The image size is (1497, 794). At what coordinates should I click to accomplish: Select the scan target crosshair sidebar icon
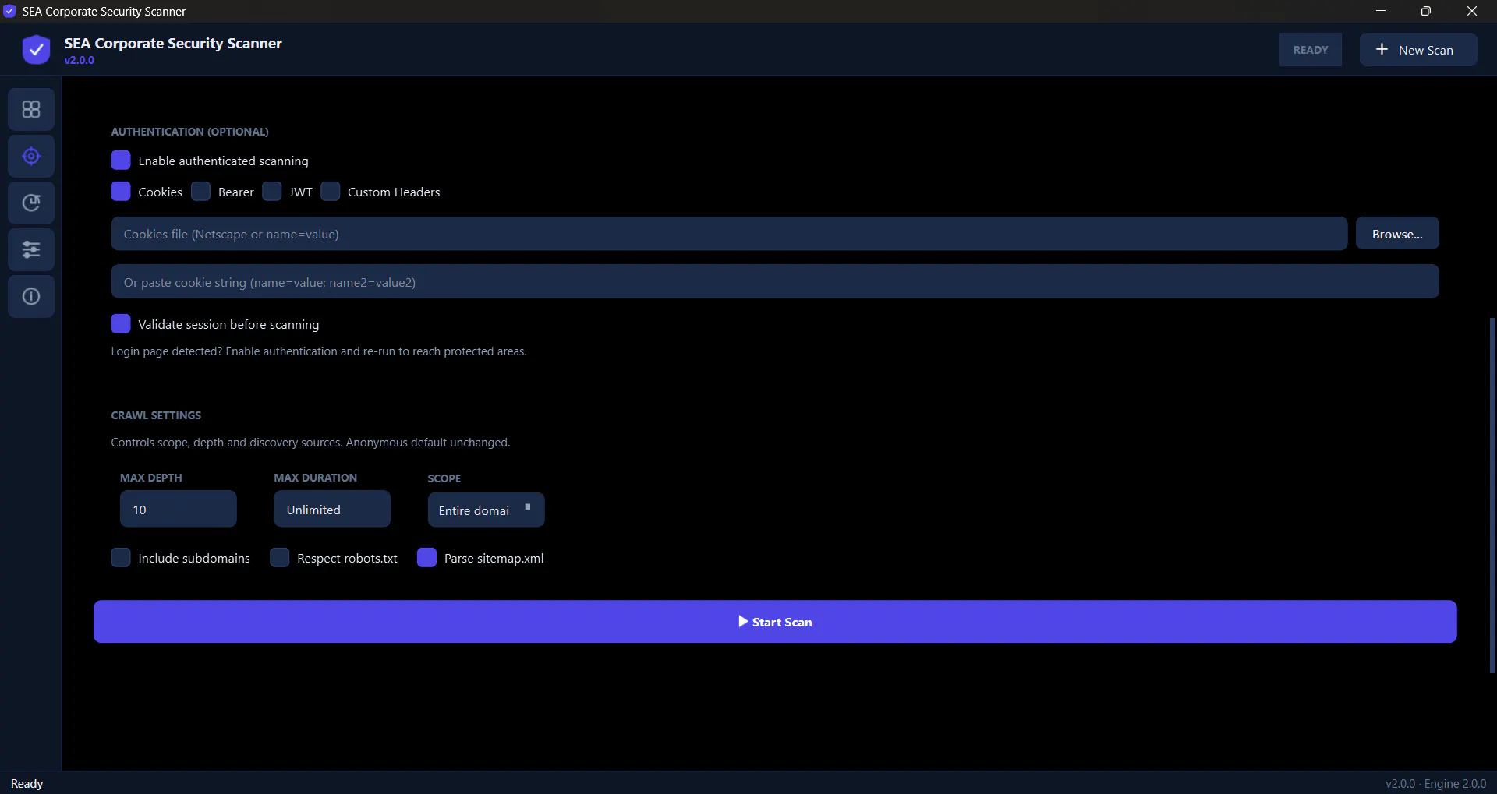[31, 156]
